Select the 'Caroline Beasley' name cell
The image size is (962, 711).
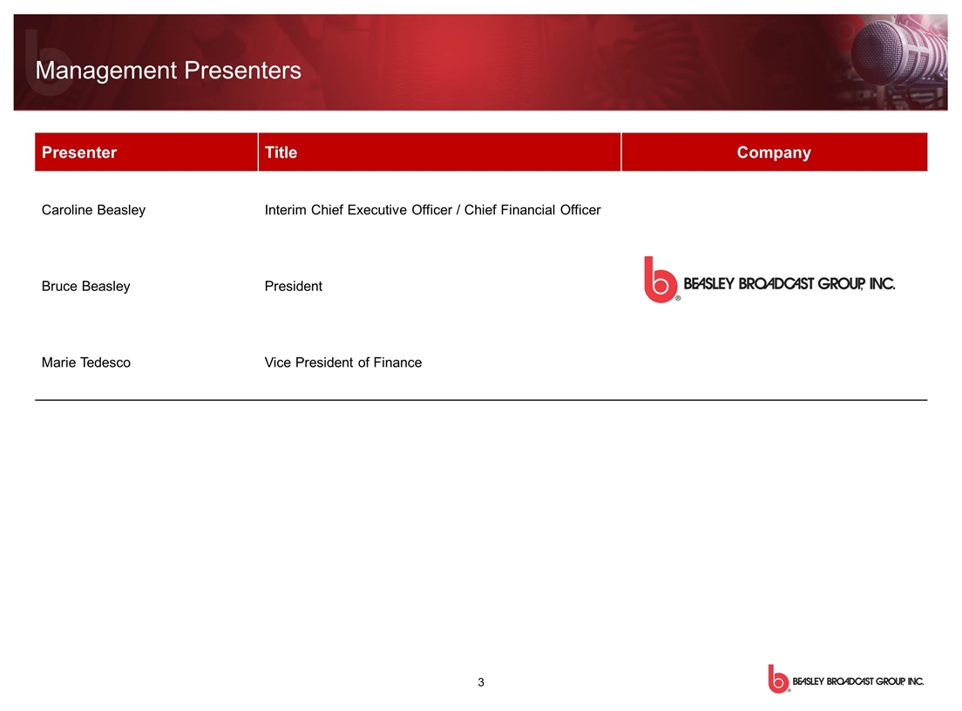click(93, 210)
